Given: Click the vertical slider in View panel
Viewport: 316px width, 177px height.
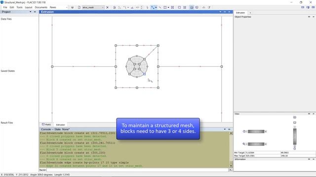Looking at the screenshot, I should click(295, 137).
